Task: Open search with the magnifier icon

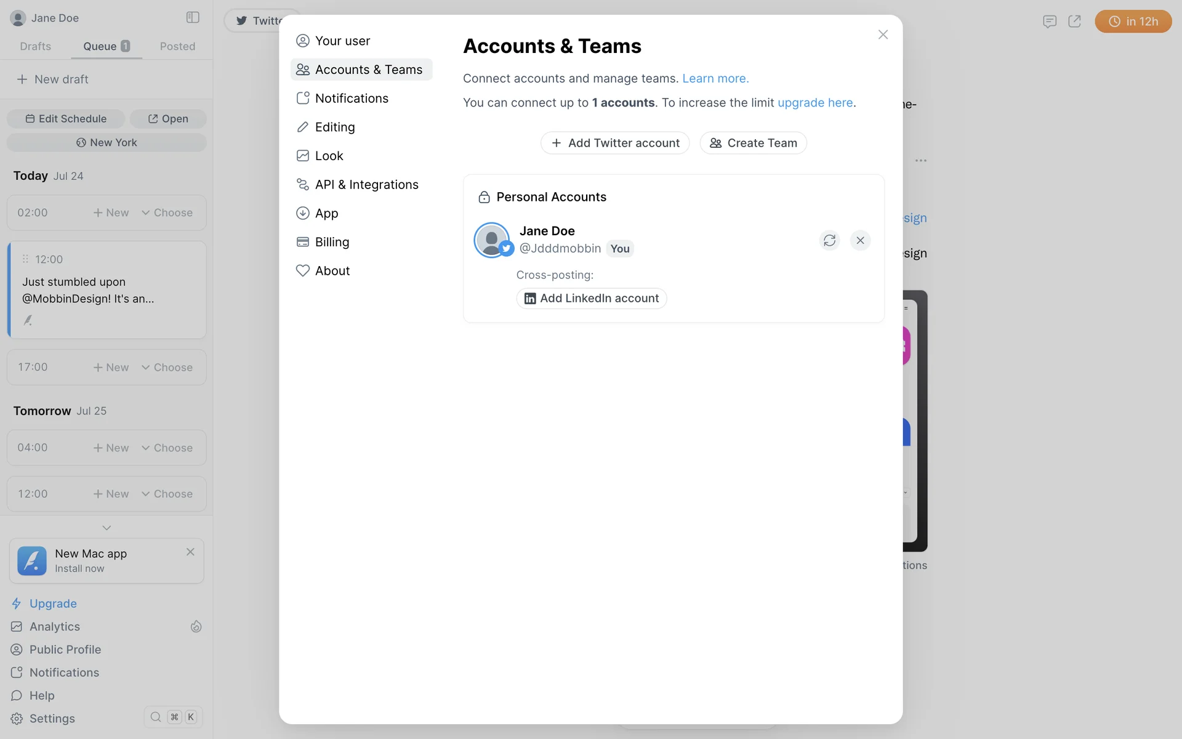Action: pos(156,717)
